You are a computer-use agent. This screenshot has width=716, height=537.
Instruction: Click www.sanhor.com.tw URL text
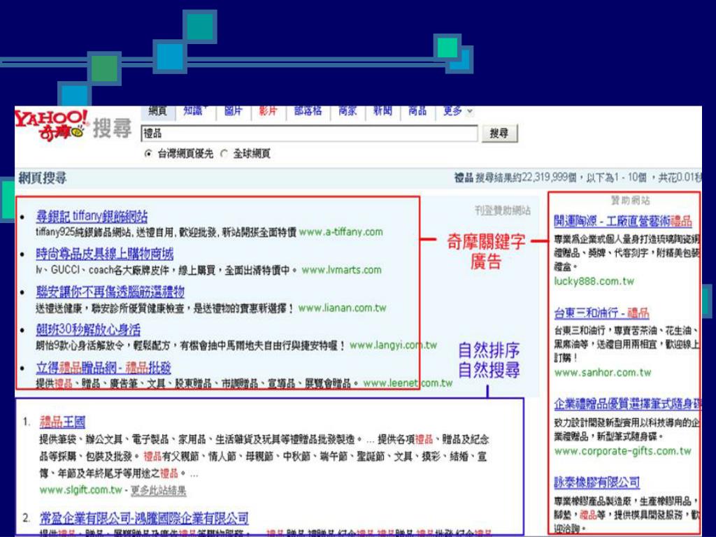point(603,373)
